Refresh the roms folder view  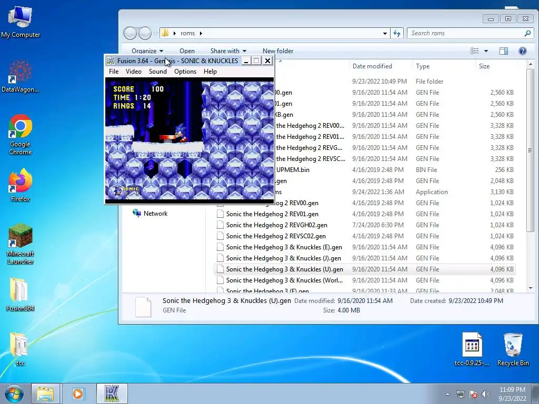[x=397, y=33]
